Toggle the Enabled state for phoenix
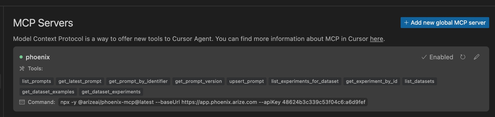Viewport: 495px width, 117px height. pos(438,57)
